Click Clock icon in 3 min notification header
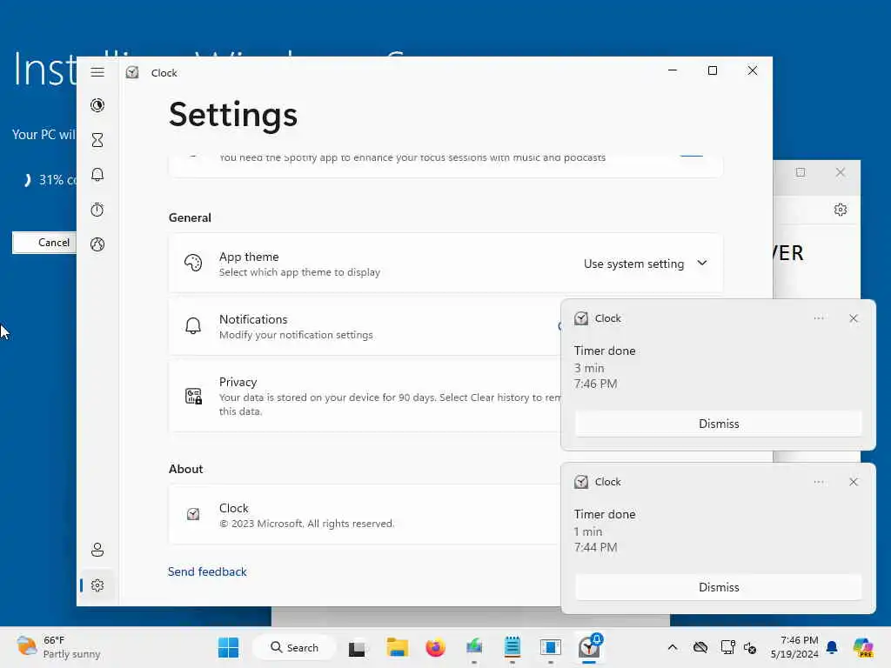This screenshot has width=891, height=668. (580, 318)
